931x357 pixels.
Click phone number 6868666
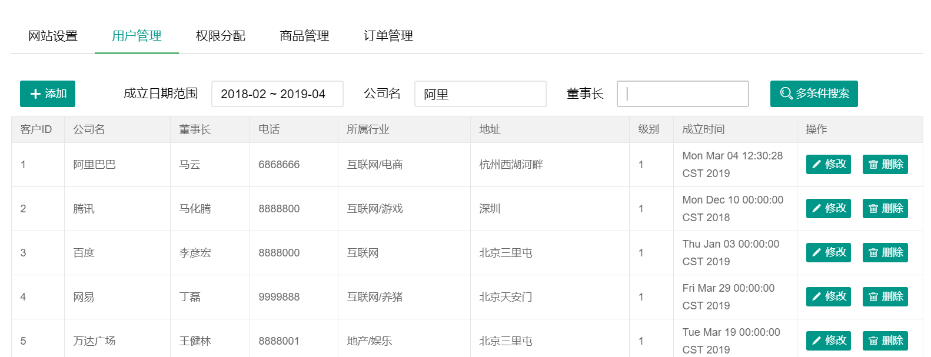(294, 165)
